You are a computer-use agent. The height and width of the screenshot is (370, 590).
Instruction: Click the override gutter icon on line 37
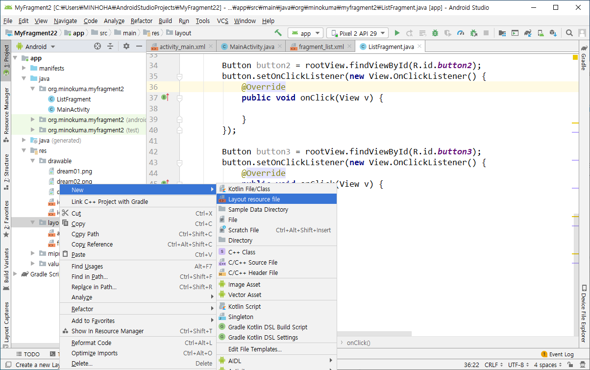(165, 98)
